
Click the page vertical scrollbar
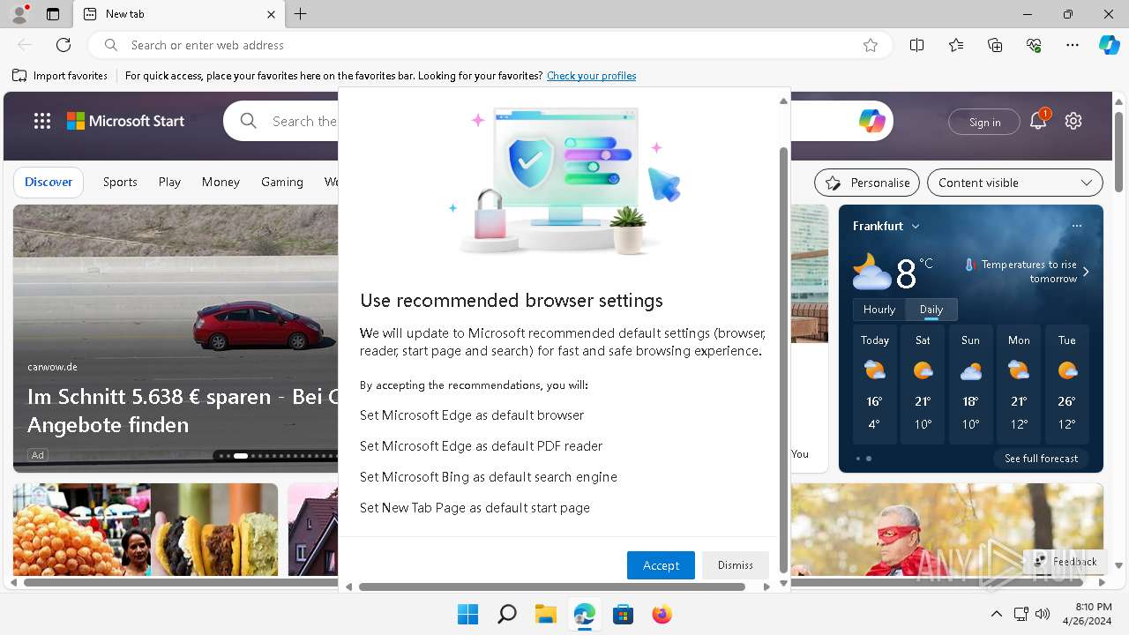click(1119, 150)
